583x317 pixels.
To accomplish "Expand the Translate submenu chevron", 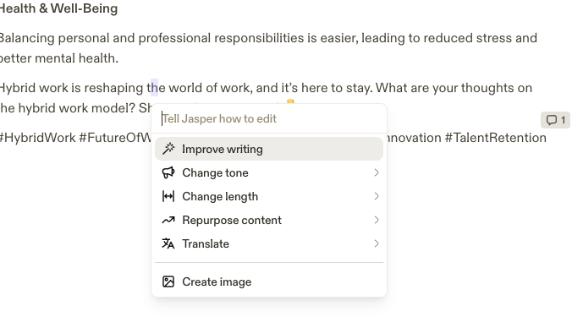I will 377,243.
